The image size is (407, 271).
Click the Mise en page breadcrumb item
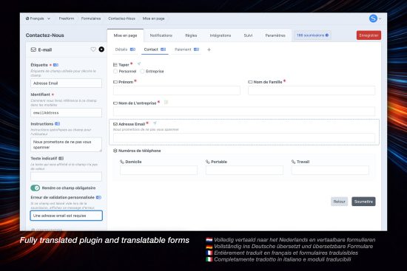tap(153, 18)
